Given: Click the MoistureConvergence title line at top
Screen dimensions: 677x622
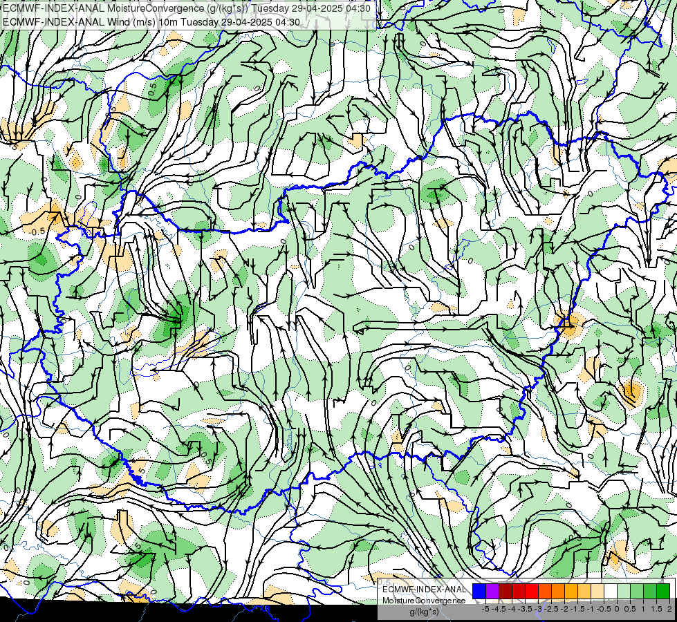Looking at the screenshot, I should pos(187,8).
